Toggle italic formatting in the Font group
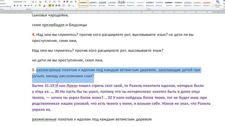Image resolution: width=225 pixels, height=126 pixels. coord(18,6)
